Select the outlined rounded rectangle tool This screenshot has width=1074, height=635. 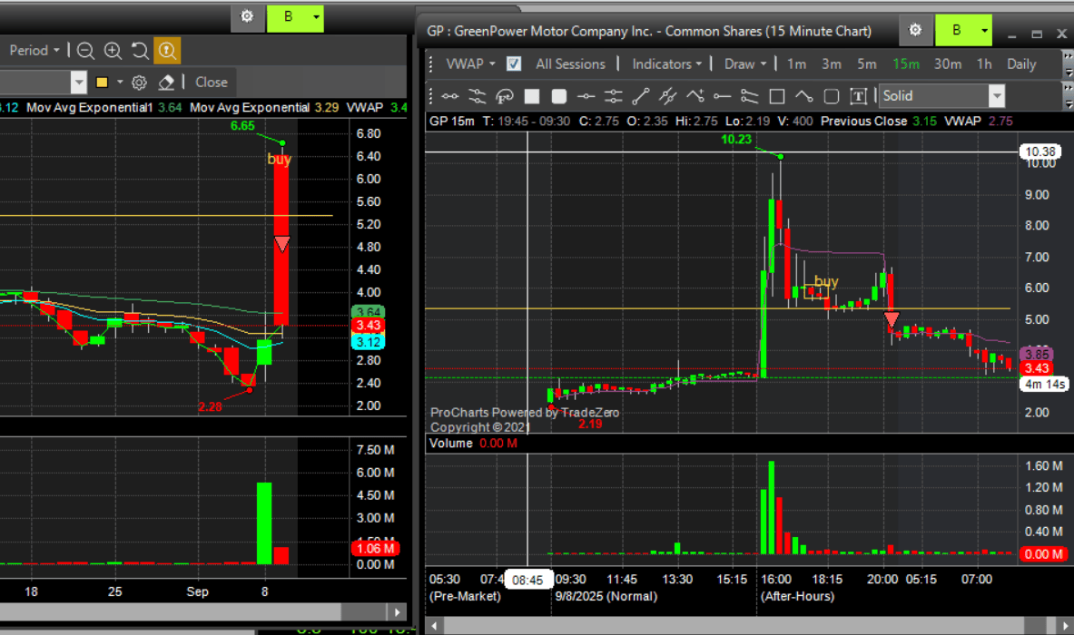[x=832, y=96]
